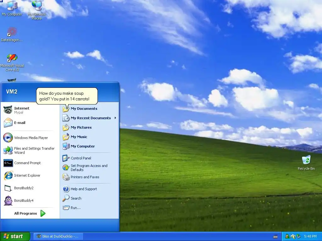Click the 5:48 PM clock
Image resolution: width=322 pixels, height=241 pixels.
point(310,237)
